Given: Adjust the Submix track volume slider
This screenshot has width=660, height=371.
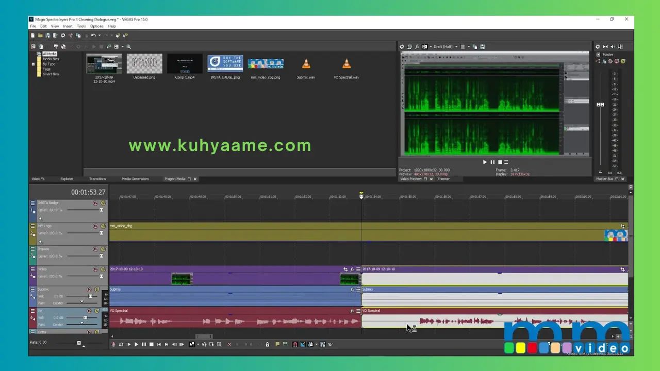Looking at the screenshot, I should (x=90, y=296).
